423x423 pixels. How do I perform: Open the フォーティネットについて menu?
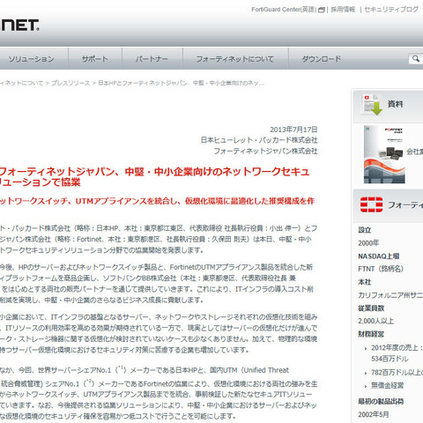[x=235, y=59]
